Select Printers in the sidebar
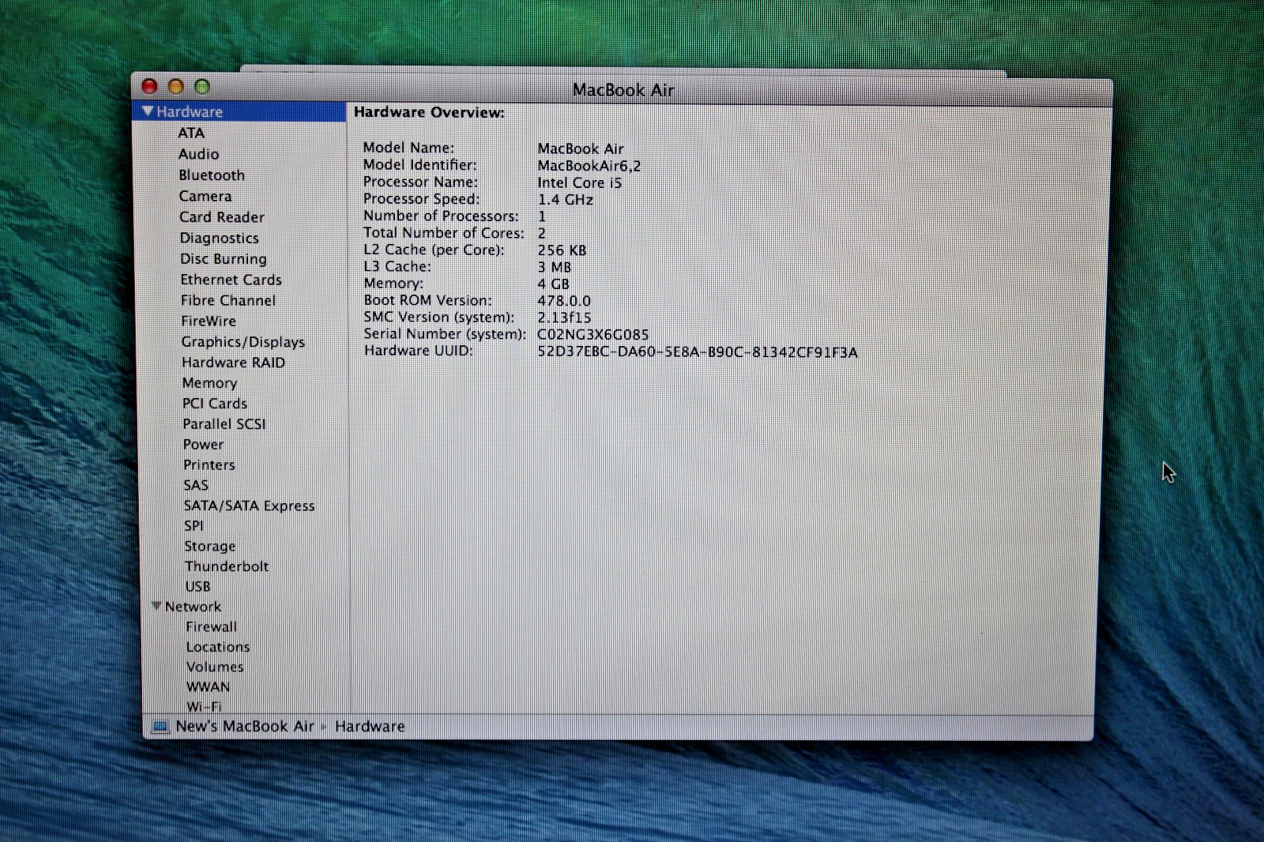 tap(209, 464)
